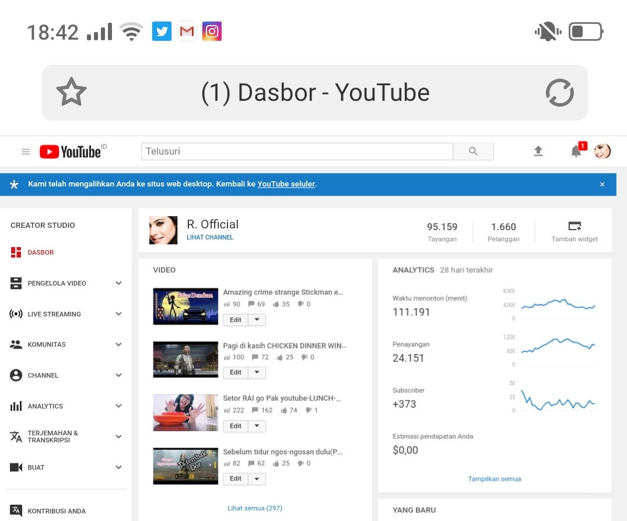Screen dimensions: 627x521
Task: Click the Analytics bar chart icon
Action: point(16,406)
